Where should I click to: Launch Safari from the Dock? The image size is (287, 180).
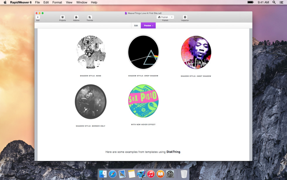click(112, 174)
